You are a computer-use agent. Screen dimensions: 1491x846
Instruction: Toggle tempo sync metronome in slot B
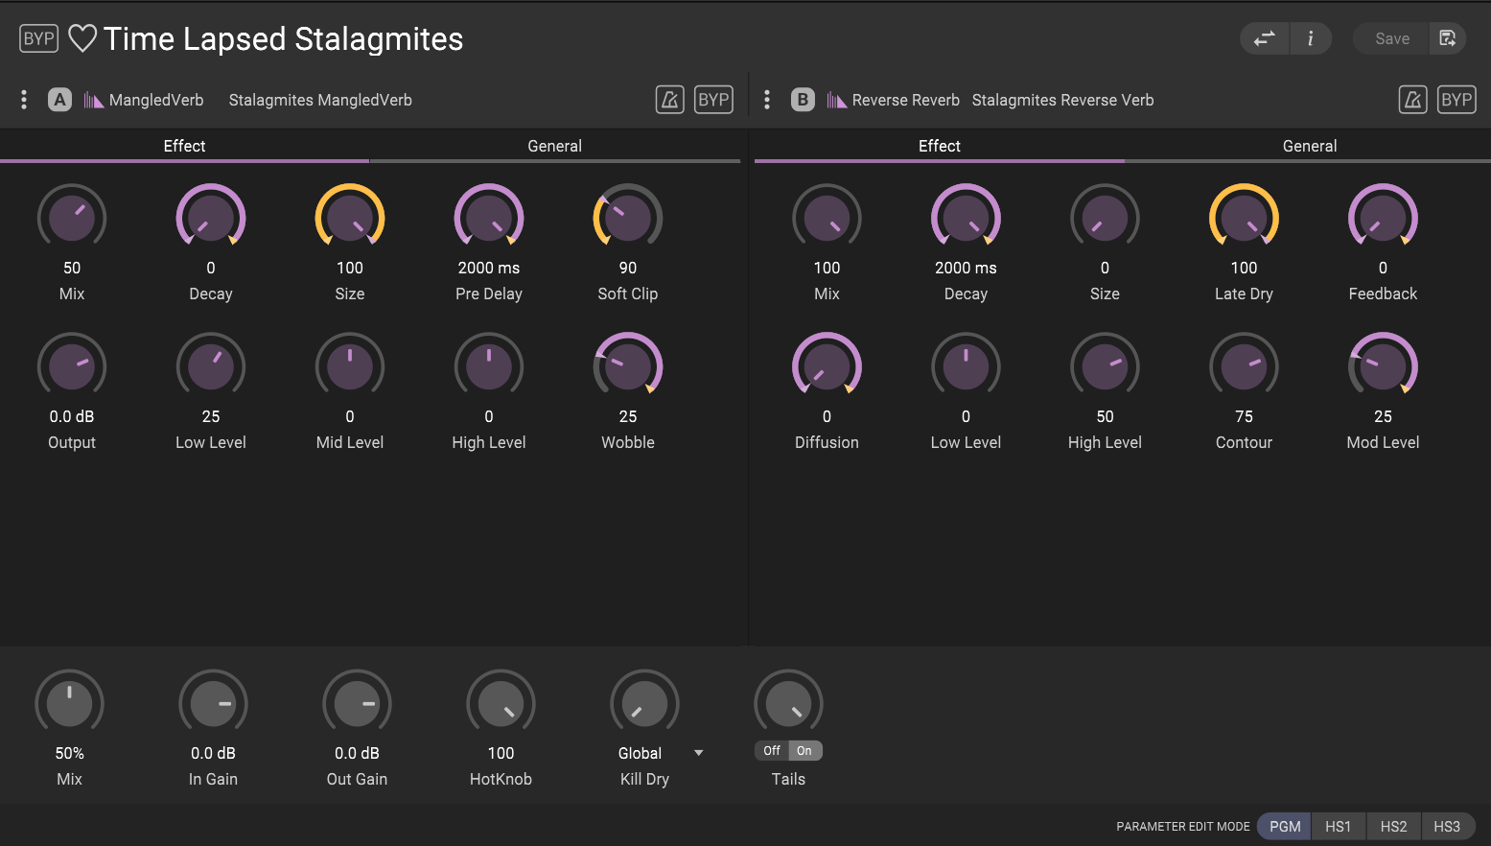click(x=1412, y=100)
